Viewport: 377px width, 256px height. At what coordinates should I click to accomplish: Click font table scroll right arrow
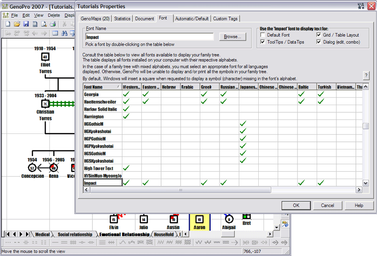click(x=359, y=190)
